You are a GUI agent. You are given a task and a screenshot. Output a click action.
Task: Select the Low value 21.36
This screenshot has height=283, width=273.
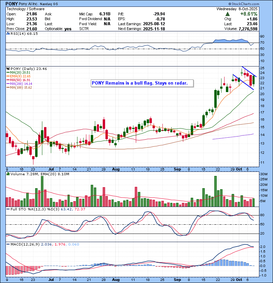tap(32, 24)
